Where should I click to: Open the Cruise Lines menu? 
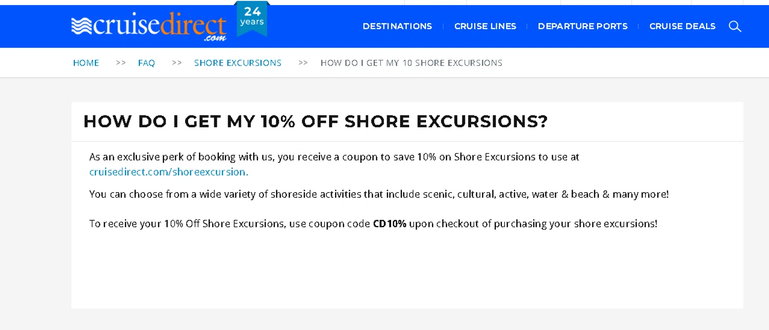pyautogui.click(x=485, y=26)
